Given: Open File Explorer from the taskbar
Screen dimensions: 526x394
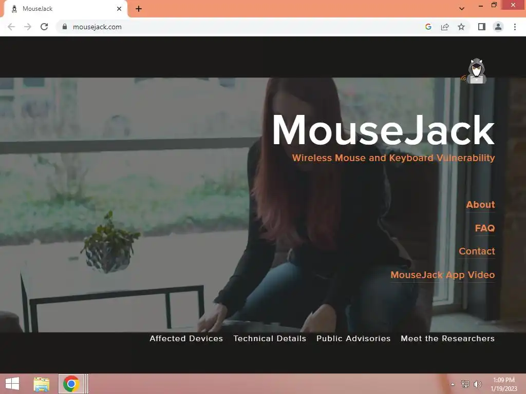Looking at the screenshot, I should pos(42,384).
